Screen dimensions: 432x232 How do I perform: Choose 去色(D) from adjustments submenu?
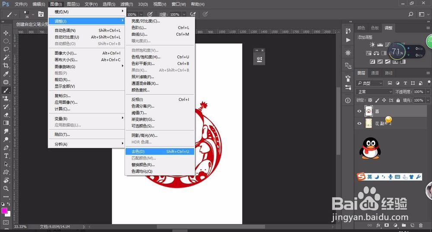coord(160,152)
